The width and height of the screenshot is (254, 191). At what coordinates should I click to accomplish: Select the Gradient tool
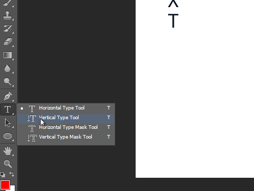coord(8,55)
